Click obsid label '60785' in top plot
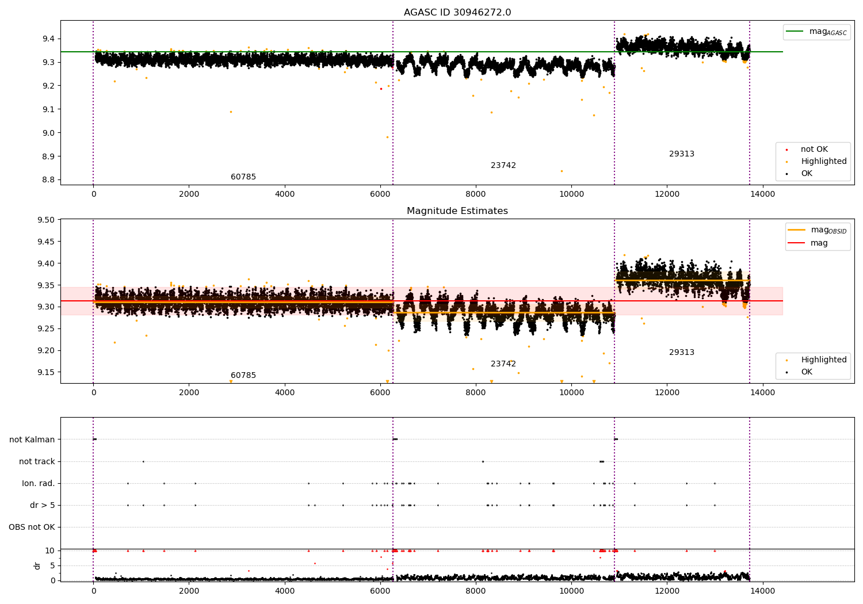The height and width of the screenshot is (604, 863). [x=243, y=177]
